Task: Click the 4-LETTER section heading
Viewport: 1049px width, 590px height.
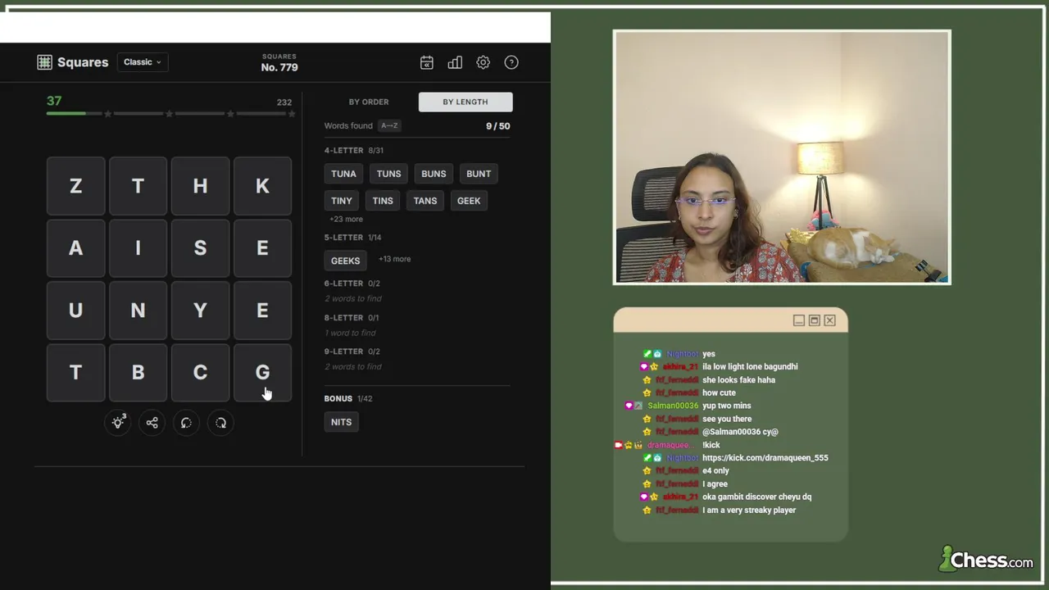Action: tap(343, 151)
